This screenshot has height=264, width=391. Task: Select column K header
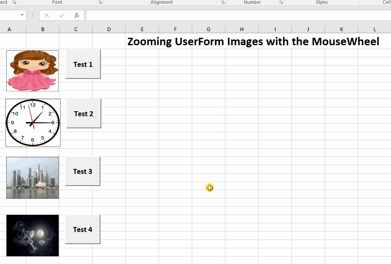(341, 29)
